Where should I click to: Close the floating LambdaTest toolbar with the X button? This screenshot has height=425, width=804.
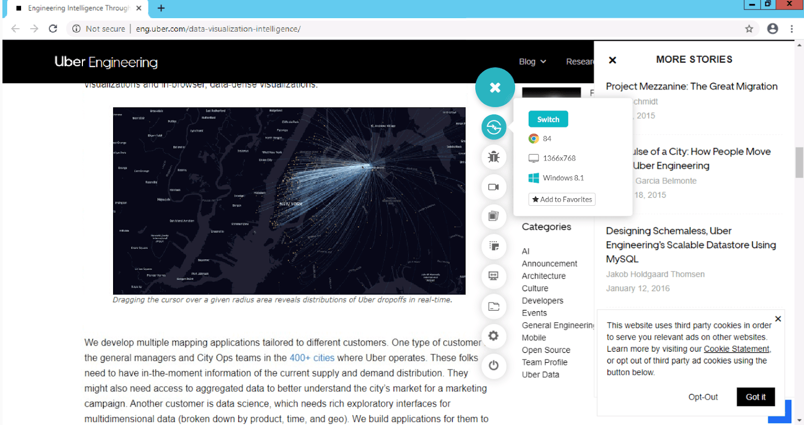pyautogui.click(x=495, y=87)
